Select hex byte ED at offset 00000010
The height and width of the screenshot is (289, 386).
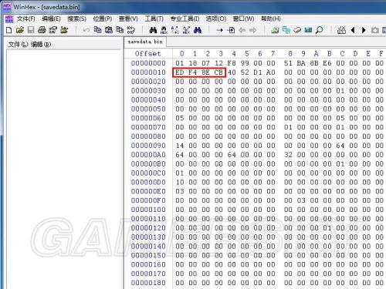(180, 72)
